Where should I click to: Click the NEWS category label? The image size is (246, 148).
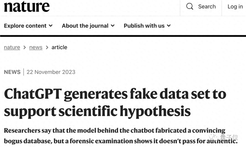pos(12,72)
